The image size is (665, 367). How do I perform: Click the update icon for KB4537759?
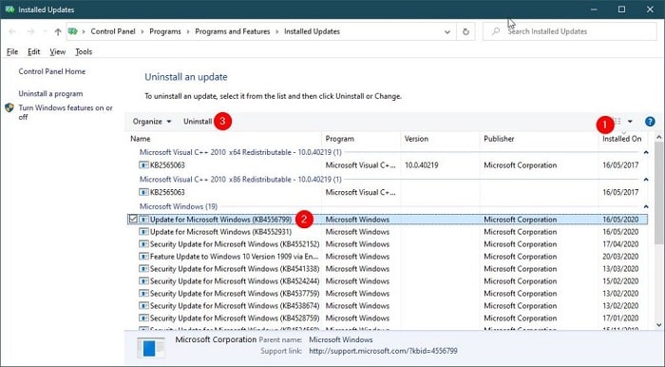pyautogui.click(x=143, y=294)
